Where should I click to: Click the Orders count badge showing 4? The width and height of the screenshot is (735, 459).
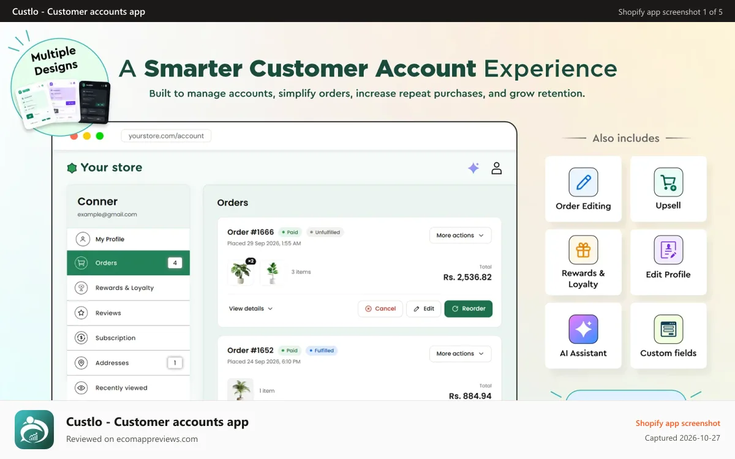pyautogui.click(x=175, y=263)
